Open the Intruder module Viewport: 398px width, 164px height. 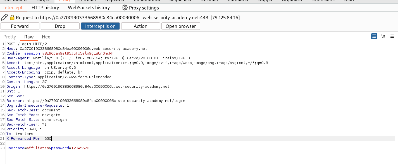88,1
